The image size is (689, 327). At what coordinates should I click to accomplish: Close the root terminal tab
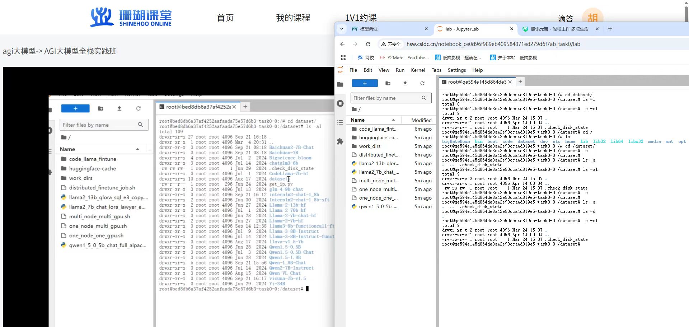click(x=510, y=82)
